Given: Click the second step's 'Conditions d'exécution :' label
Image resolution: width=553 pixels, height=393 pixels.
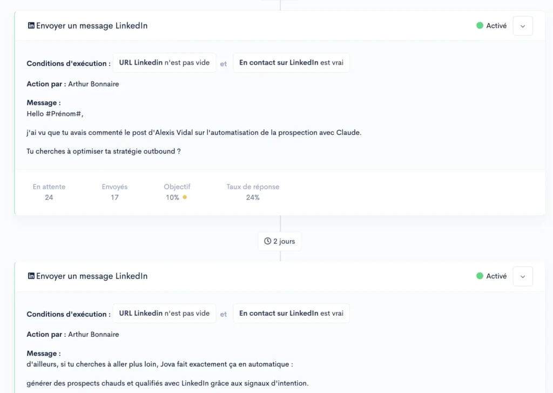Looking at the screenshot, I should [x=69, y=314].
